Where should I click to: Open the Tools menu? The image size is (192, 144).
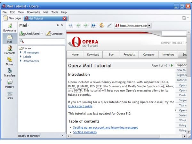(x=55, y=12)
